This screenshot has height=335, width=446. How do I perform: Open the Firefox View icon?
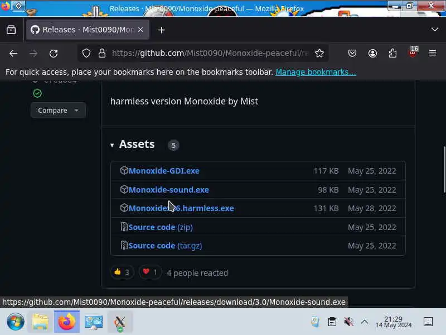[x=11, y=30]
